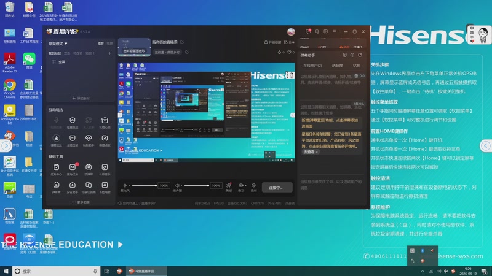The image size is (492, 276).
Task: Open the 主播口袋 tool
Action: [73, 140]
